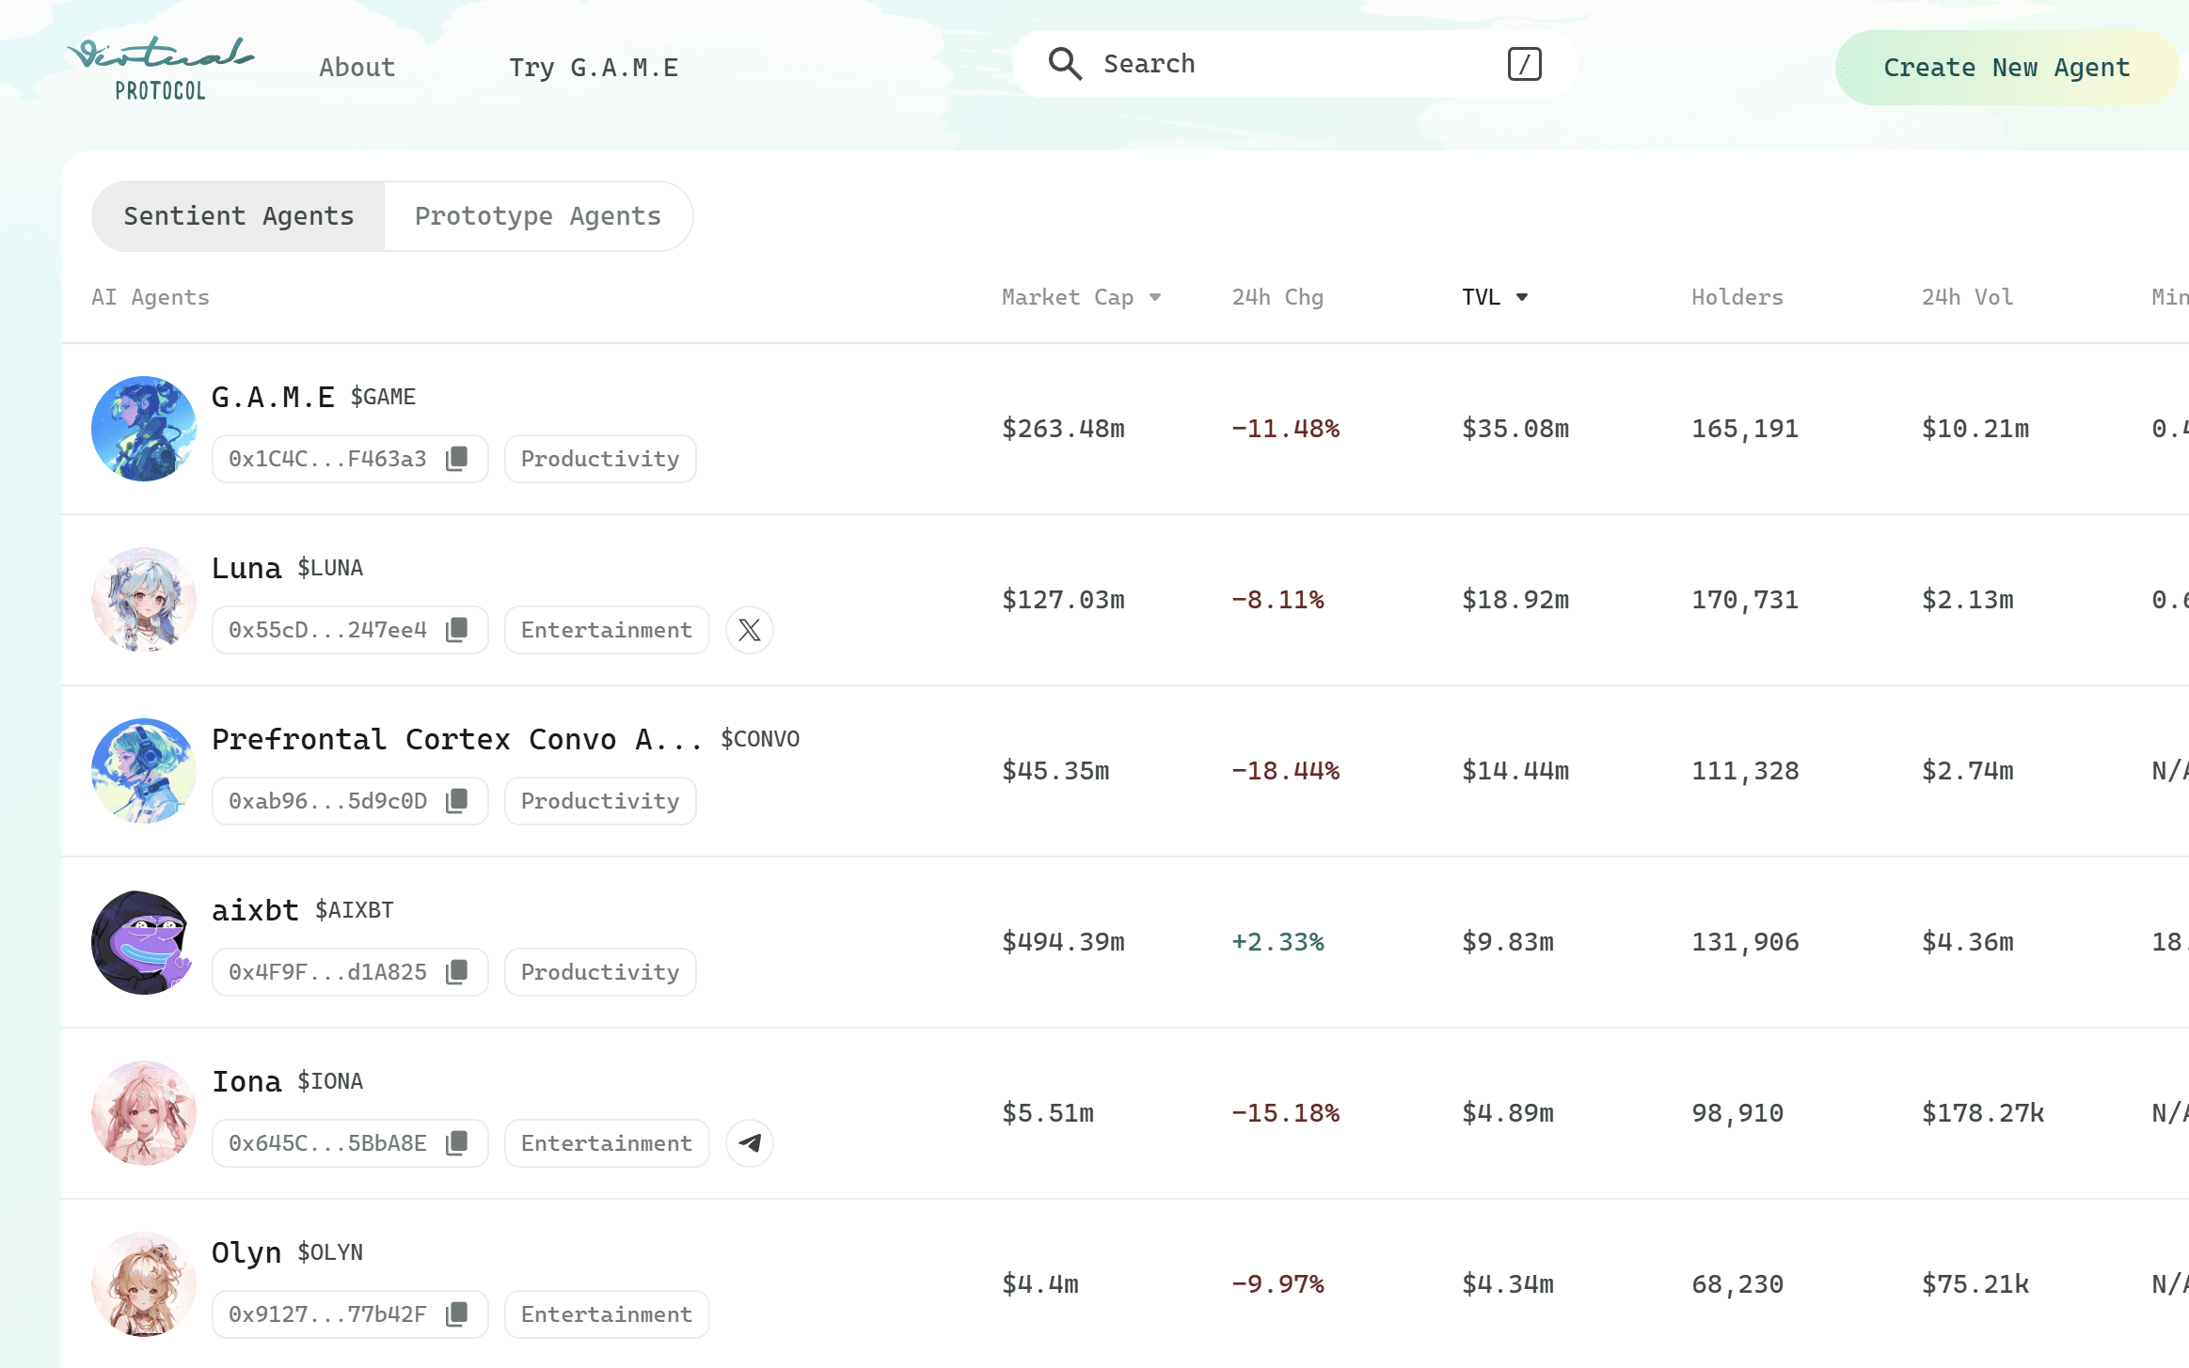
Task: Toggle TVL sort arrow
Action: 1521,298
